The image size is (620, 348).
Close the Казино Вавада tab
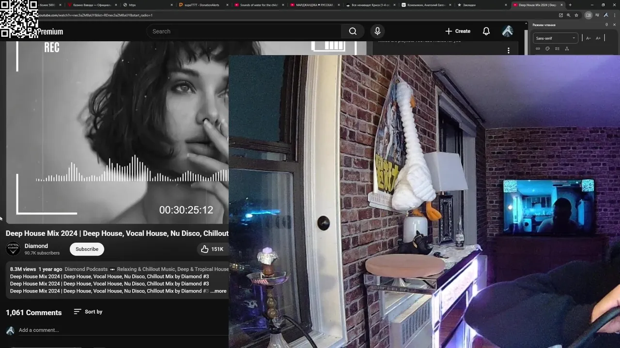point(116,5)
